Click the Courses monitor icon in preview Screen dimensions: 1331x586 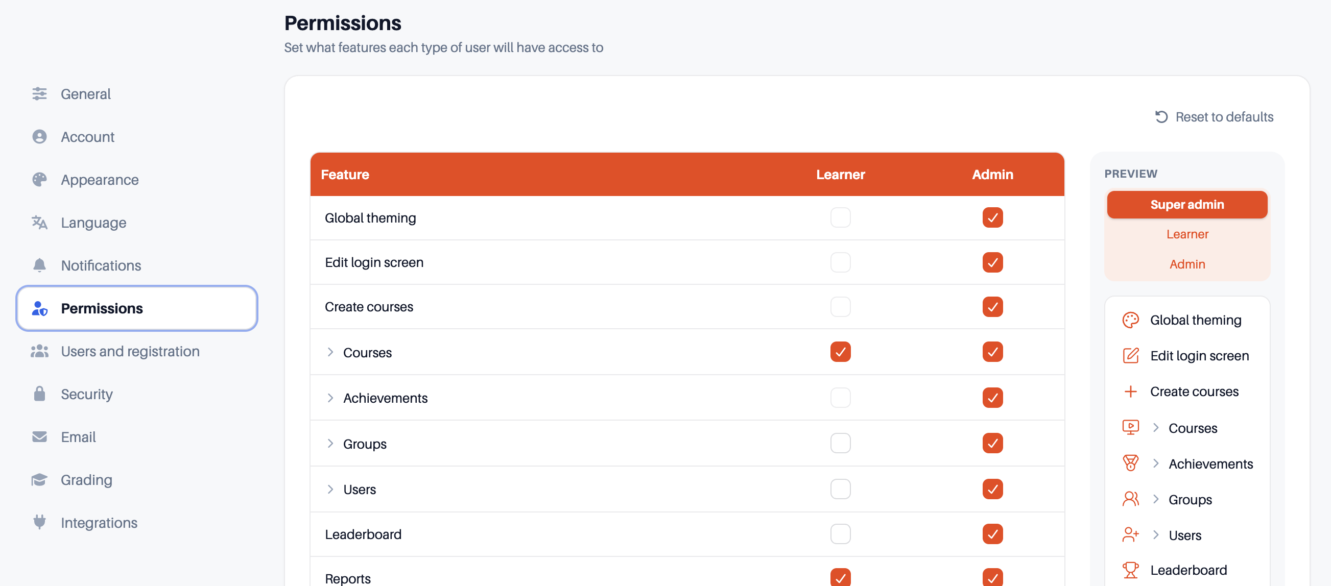1130,427
